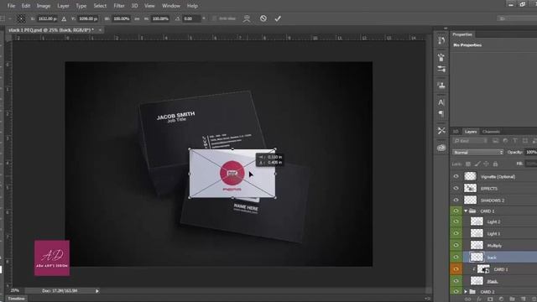The image size is (537, 302).
Task: Hide the Multiply layer
Action: point(456,245)
